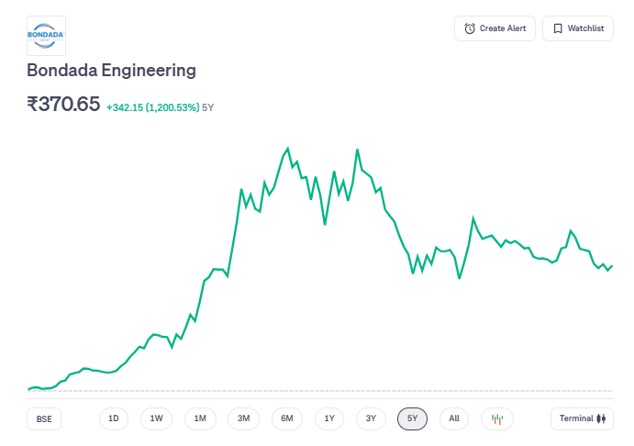
Task: Select the 1D time range
Action: pos(114,418)
